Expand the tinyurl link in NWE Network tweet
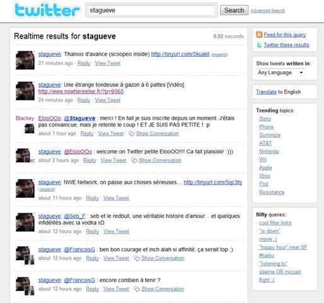This screenshot has width=324, height=303. tap(47, 189)
